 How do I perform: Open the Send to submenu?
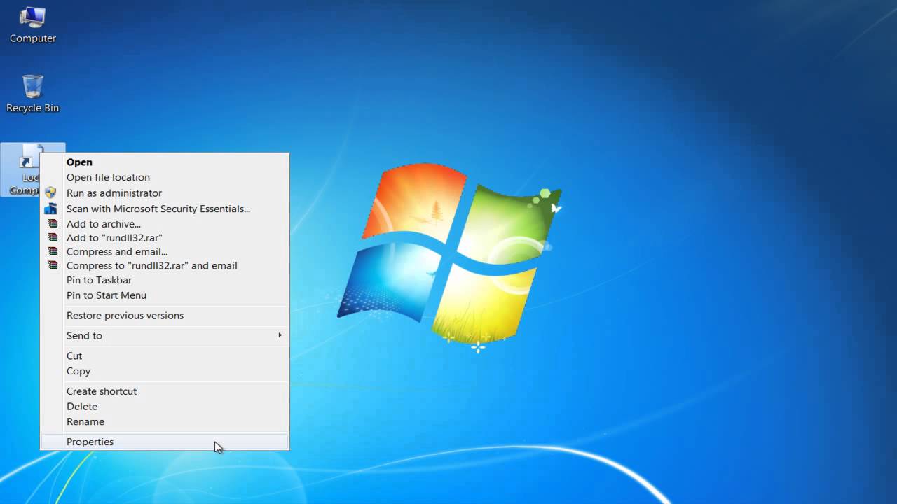pos(165,336)
